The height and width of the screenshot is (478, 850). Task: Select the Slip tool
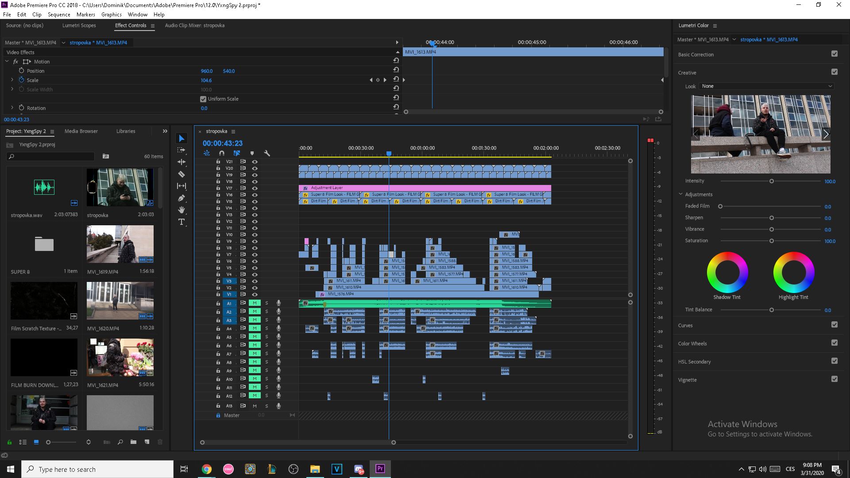click(182, 186)
